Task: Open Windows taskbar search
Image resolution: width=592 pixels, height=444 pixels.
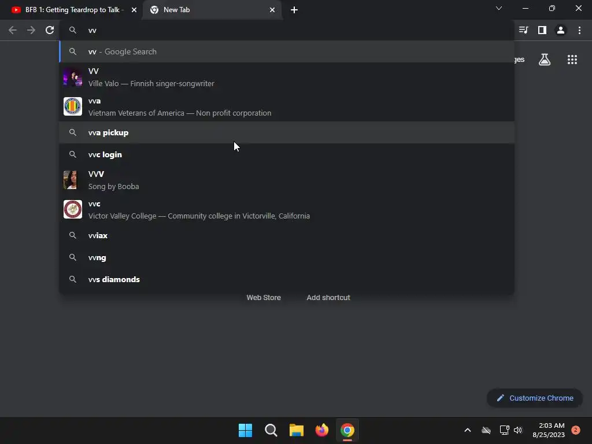Action: click(x=271, y=430)
